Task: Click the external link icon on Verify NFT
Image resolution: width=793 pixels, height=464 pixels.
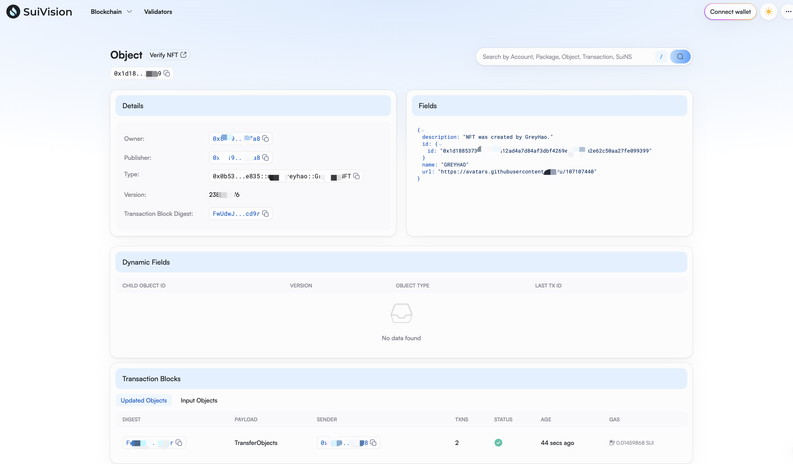Action: coord(183,55)
